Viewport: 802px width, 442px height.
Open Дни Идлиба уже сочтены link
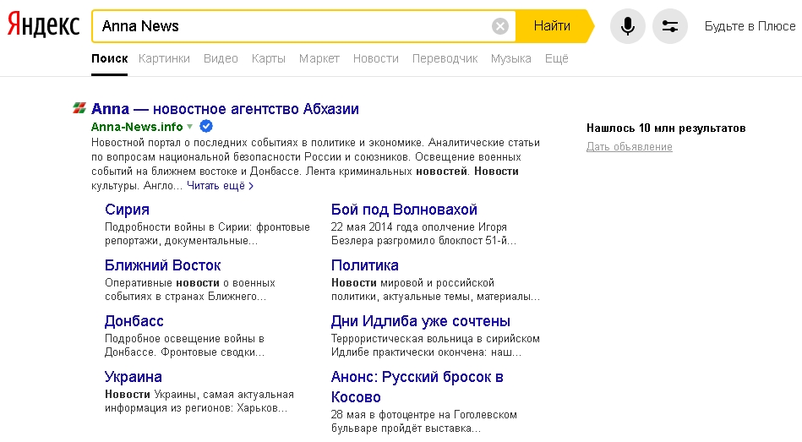tap(420, 321)
